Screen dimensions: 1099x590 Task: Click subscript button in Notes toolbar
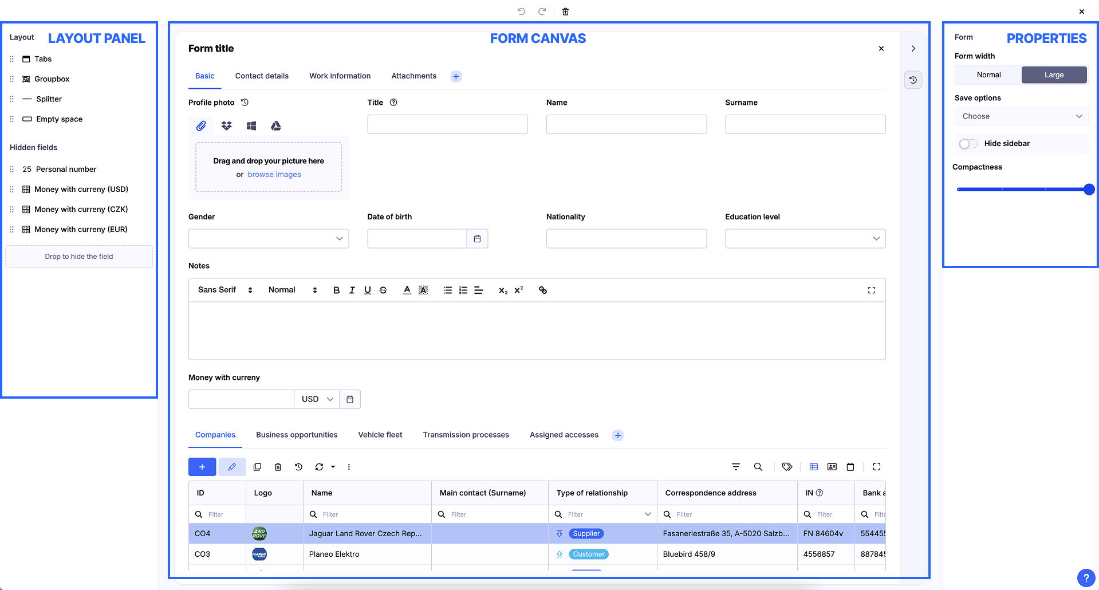(503, 290)
